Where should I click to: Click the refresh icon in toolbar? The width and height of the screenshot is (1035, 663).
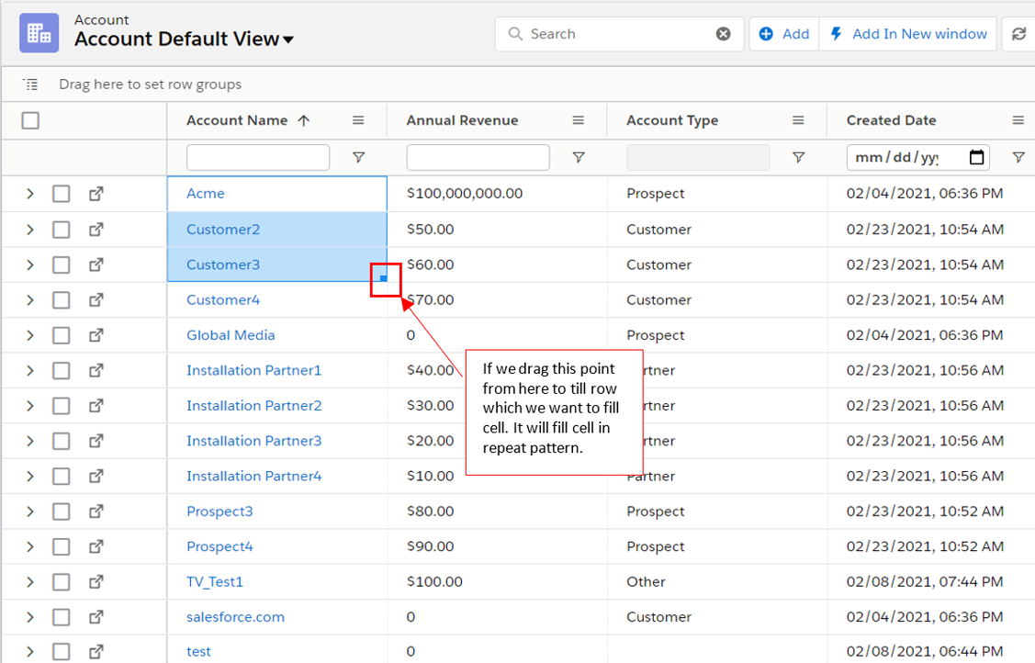(1018, 34)
